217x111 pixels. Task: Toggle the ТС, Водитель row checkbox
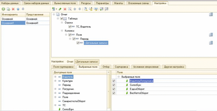[70, 27]
